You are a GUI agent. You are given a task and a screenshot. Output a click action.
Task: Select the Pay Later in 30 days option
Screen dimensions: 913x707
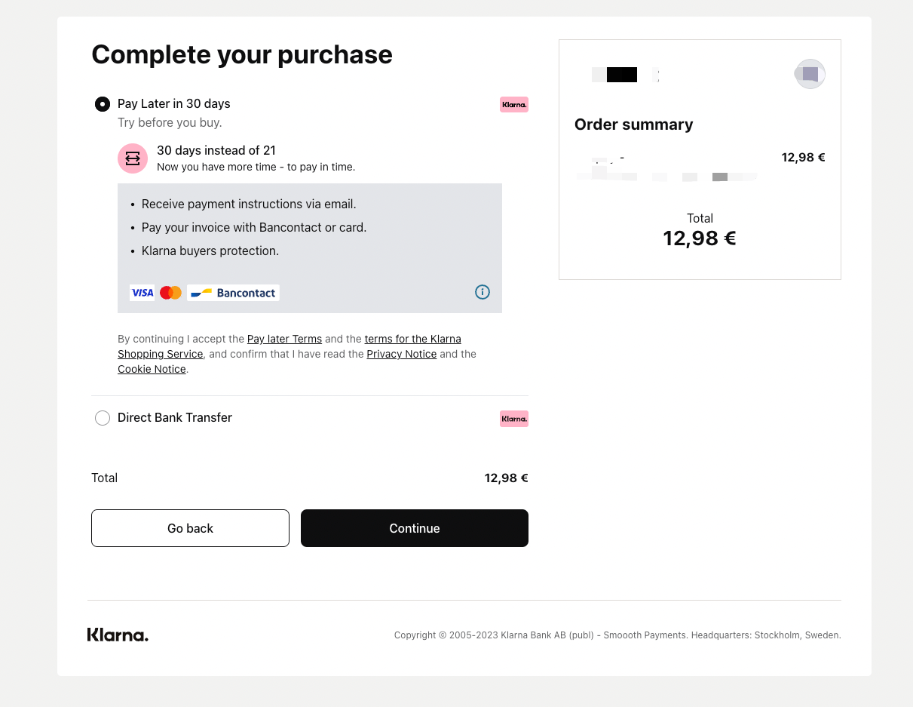103,104
